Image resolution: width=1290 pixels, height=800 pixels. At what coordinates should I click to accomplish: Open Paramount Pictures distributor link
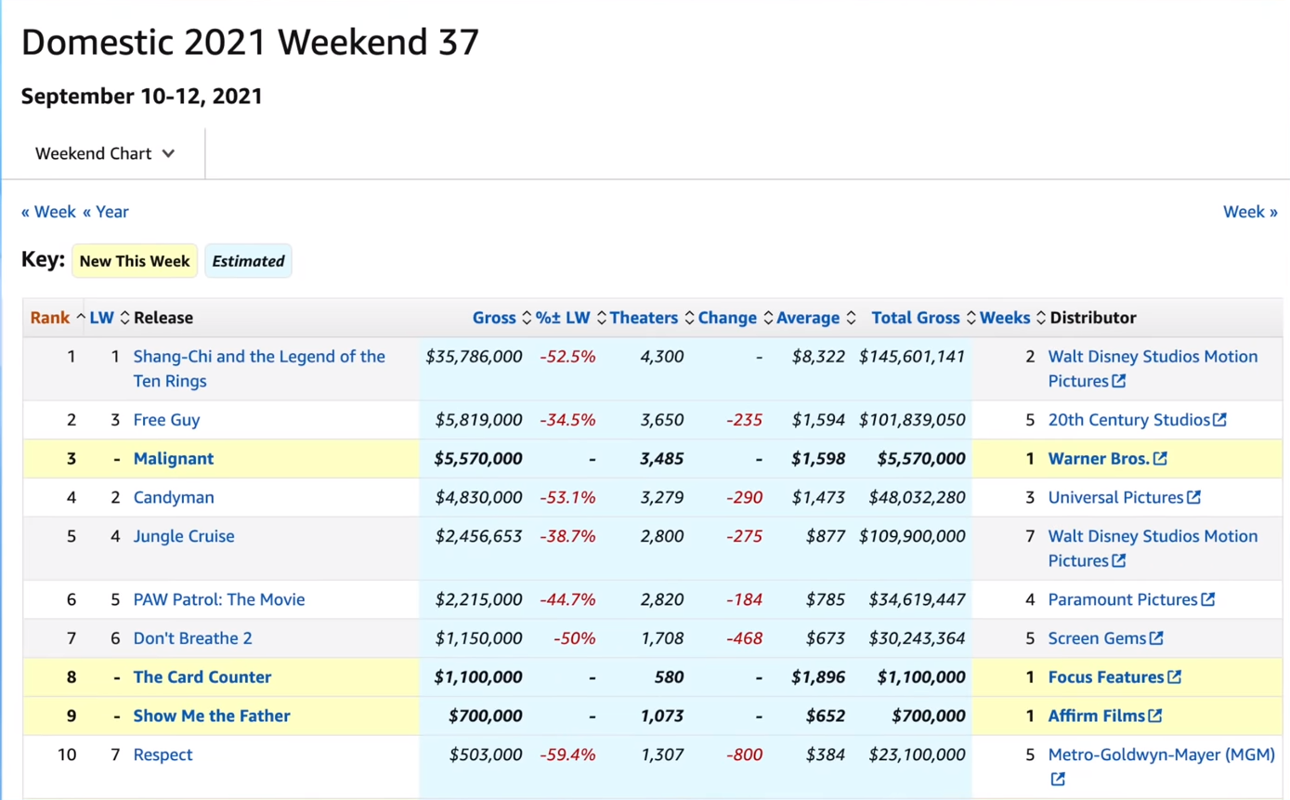coord(1123,599)
